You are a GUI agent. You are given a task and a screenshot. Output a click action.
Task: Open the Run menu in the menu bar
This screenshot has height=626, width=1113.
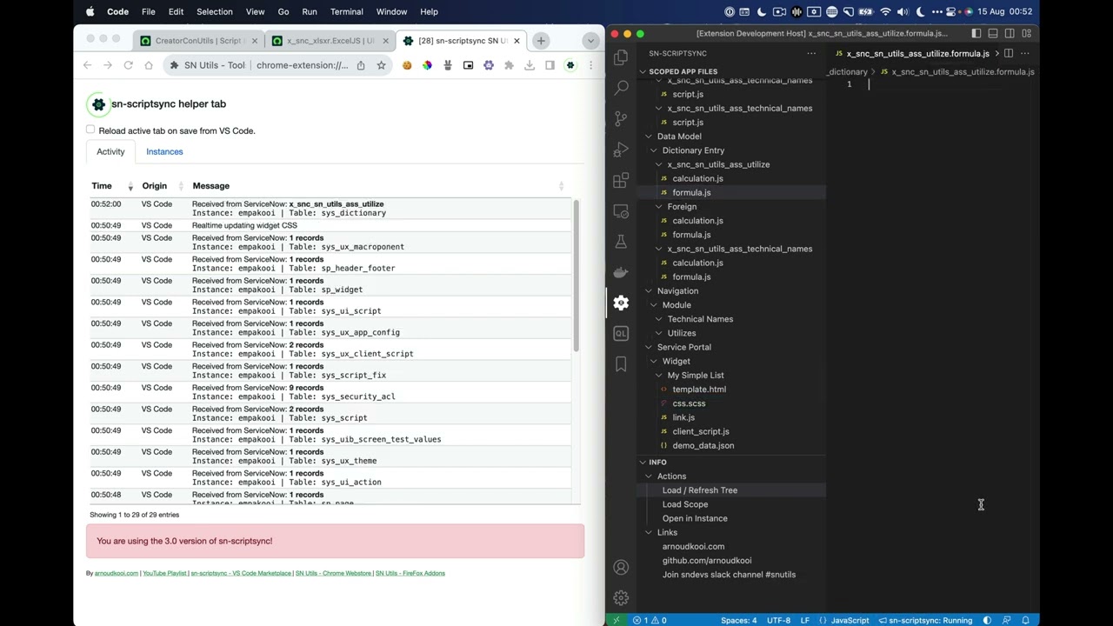click(x=309, y=11)
